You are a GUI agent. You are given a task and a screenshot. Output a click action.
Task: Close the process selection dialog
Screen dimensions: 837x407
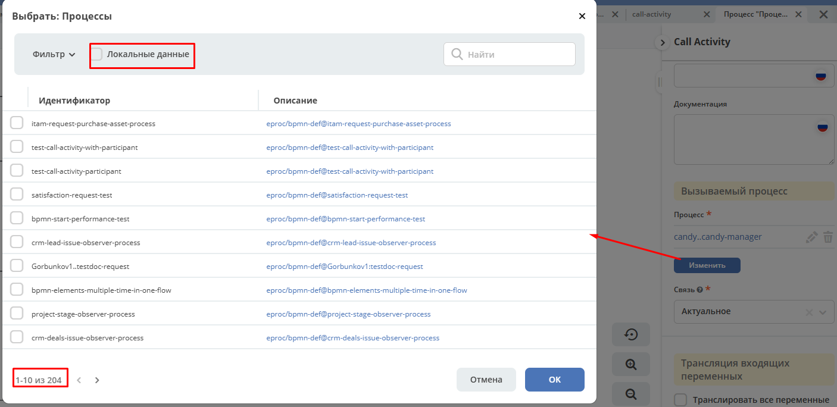pos(582,16)
